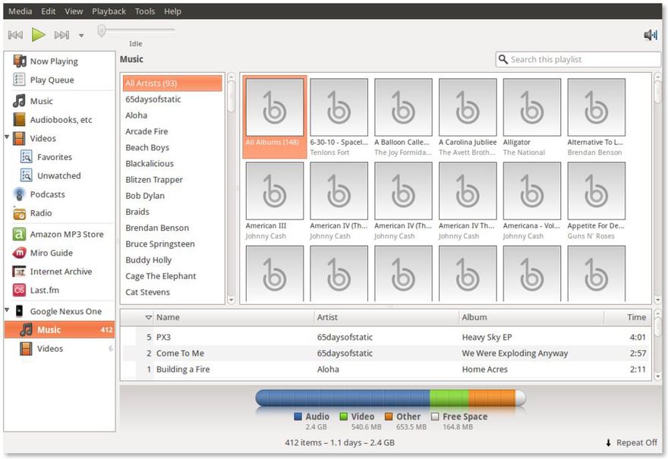Sort tracks by Name column header
This screenshot has width=668, height=459.
click(234, 317)
